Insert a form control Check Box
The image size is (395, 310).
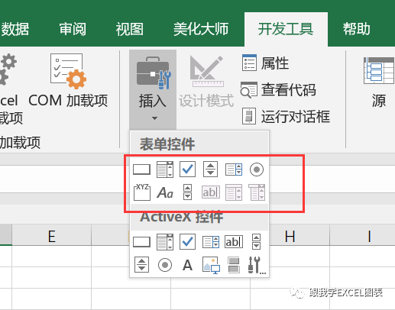point(187,170)
